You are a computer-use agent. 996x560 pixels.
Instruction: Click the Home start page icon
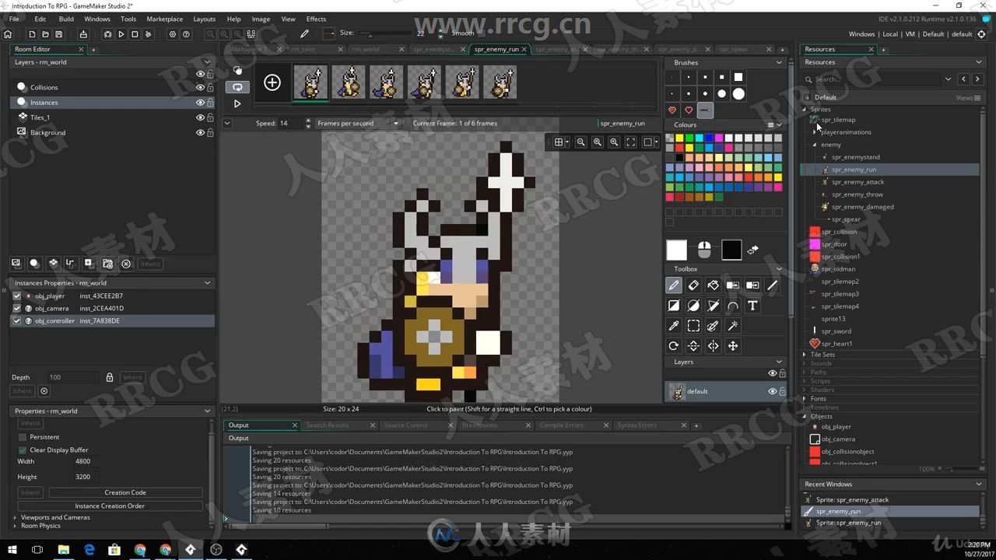8,34
